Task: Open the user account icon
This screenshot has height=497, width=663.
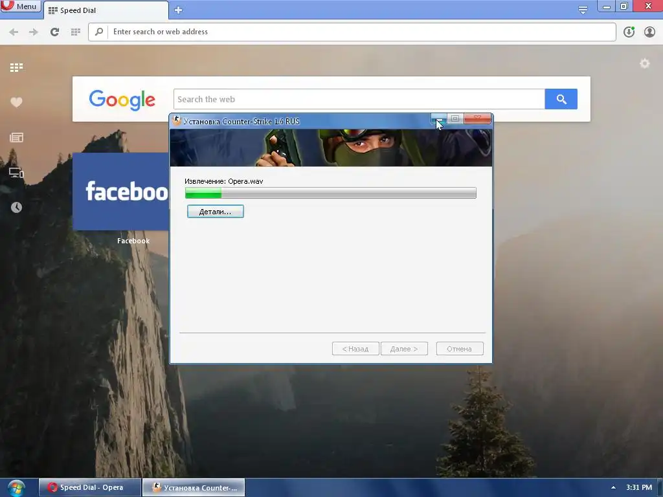Action: [x=649, y=32]
